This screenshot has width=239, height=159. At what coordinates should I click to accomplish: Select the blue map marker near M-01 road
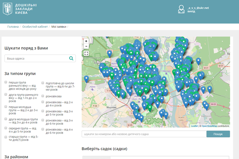tap(198, 61)
